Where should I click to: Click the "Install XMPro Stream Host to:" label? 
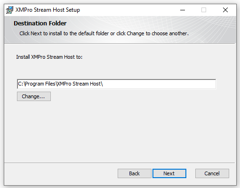49,57
